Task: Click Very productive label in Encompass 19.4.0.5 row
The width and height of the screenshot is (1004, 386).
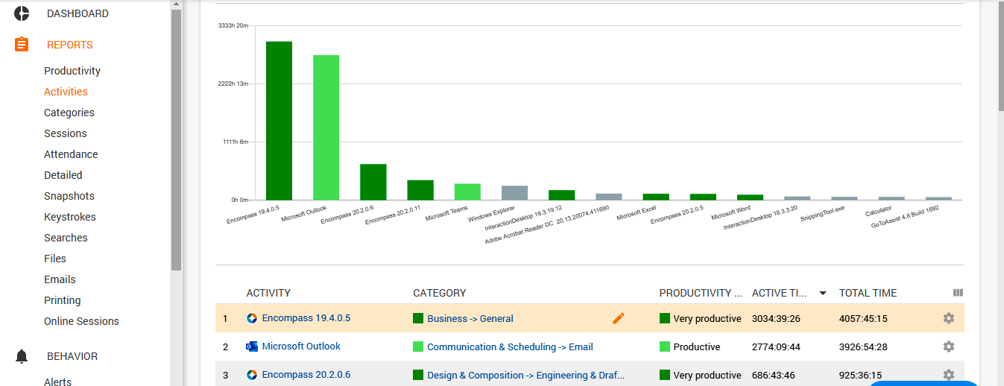Action: tap(707, 318)
